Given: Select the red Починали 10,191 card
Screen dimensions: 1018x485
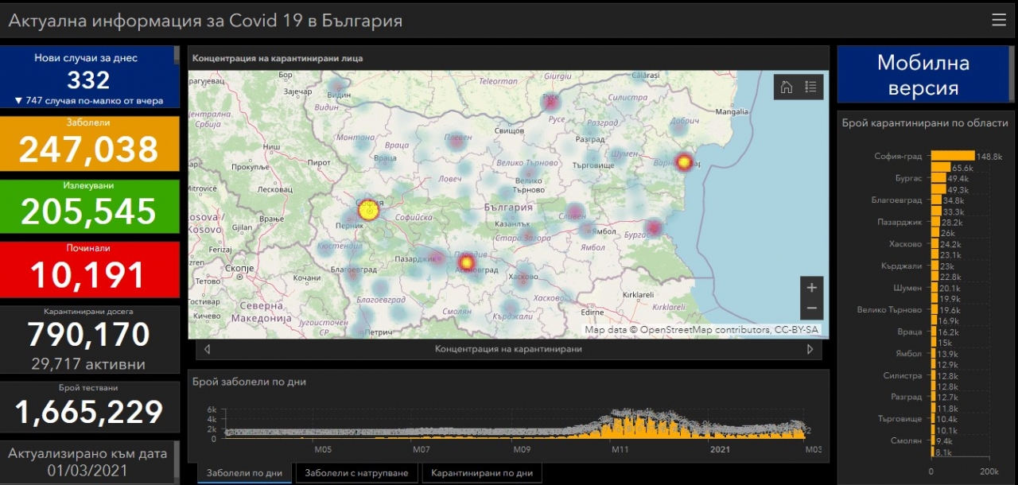Looking at the screenshot, I should 89,269.
